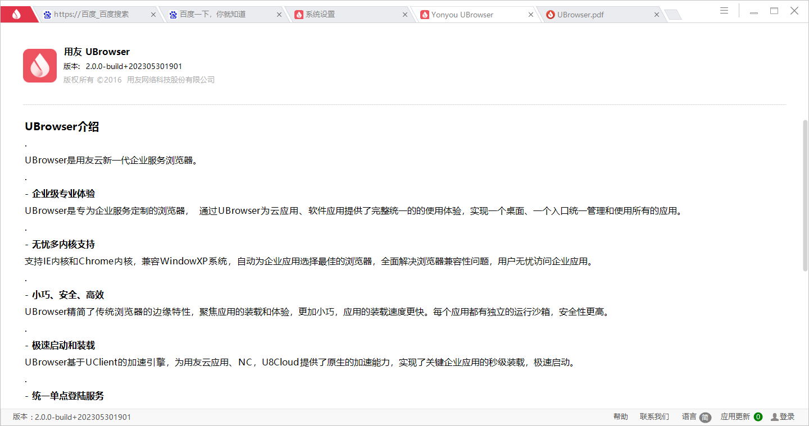Click the red UBrowser home logo tab
809x426 pixels.
pyautogui.click(x=17, y=15)
